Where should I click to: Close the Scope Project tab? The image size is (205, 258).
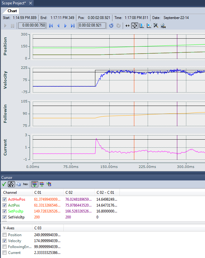point(31,3)
